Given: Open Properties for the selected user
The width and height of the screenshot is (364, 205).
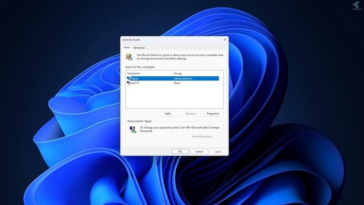Looking at the screenshot, I should click(x=213, y=114).
